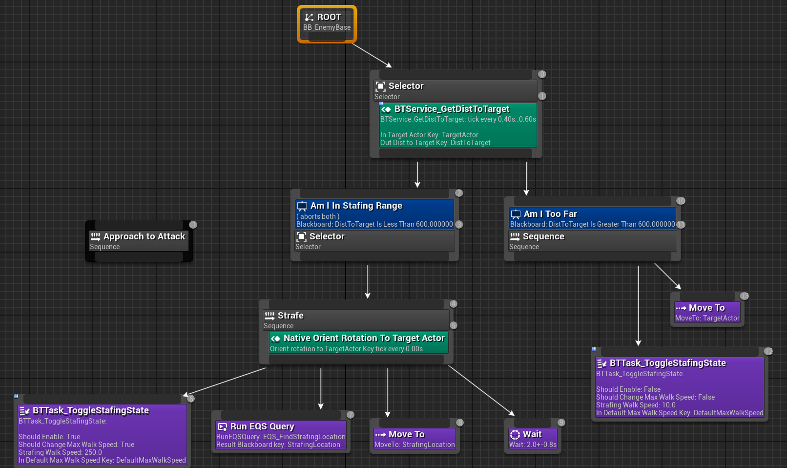Click the execution index badge on the Wait node
The width and height of the screenshot is (787, 468).
coord(561,423)
